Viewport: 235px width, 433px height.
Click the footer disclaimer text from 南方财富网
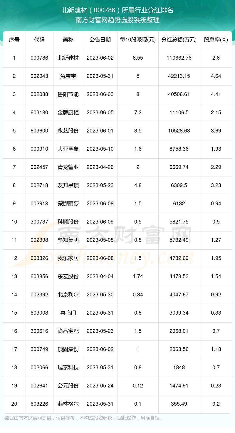pos(84,418)
